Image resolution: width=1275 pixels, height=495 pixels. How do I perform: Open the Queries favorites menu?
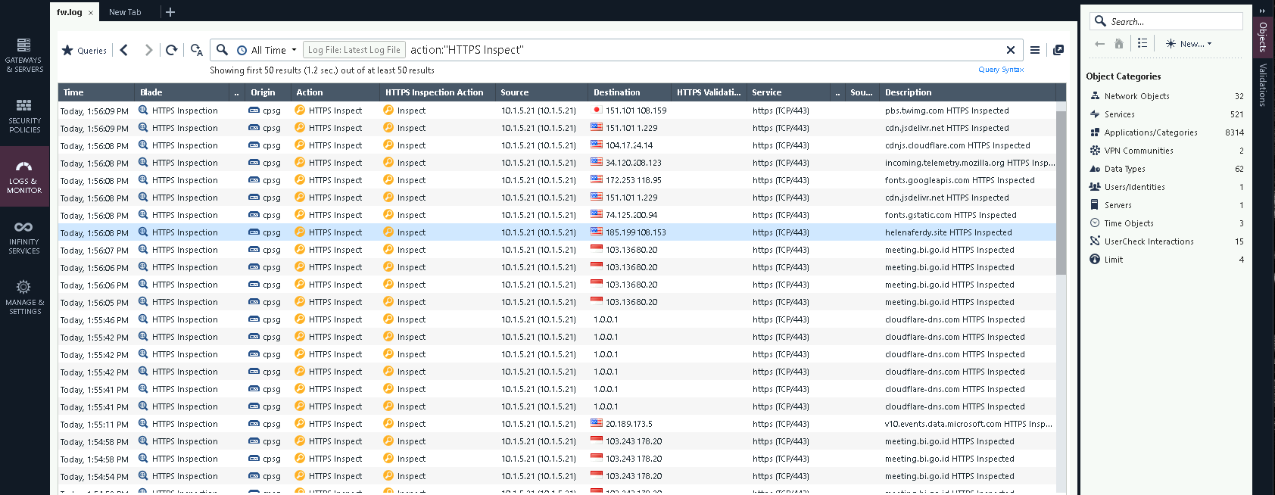84,51
